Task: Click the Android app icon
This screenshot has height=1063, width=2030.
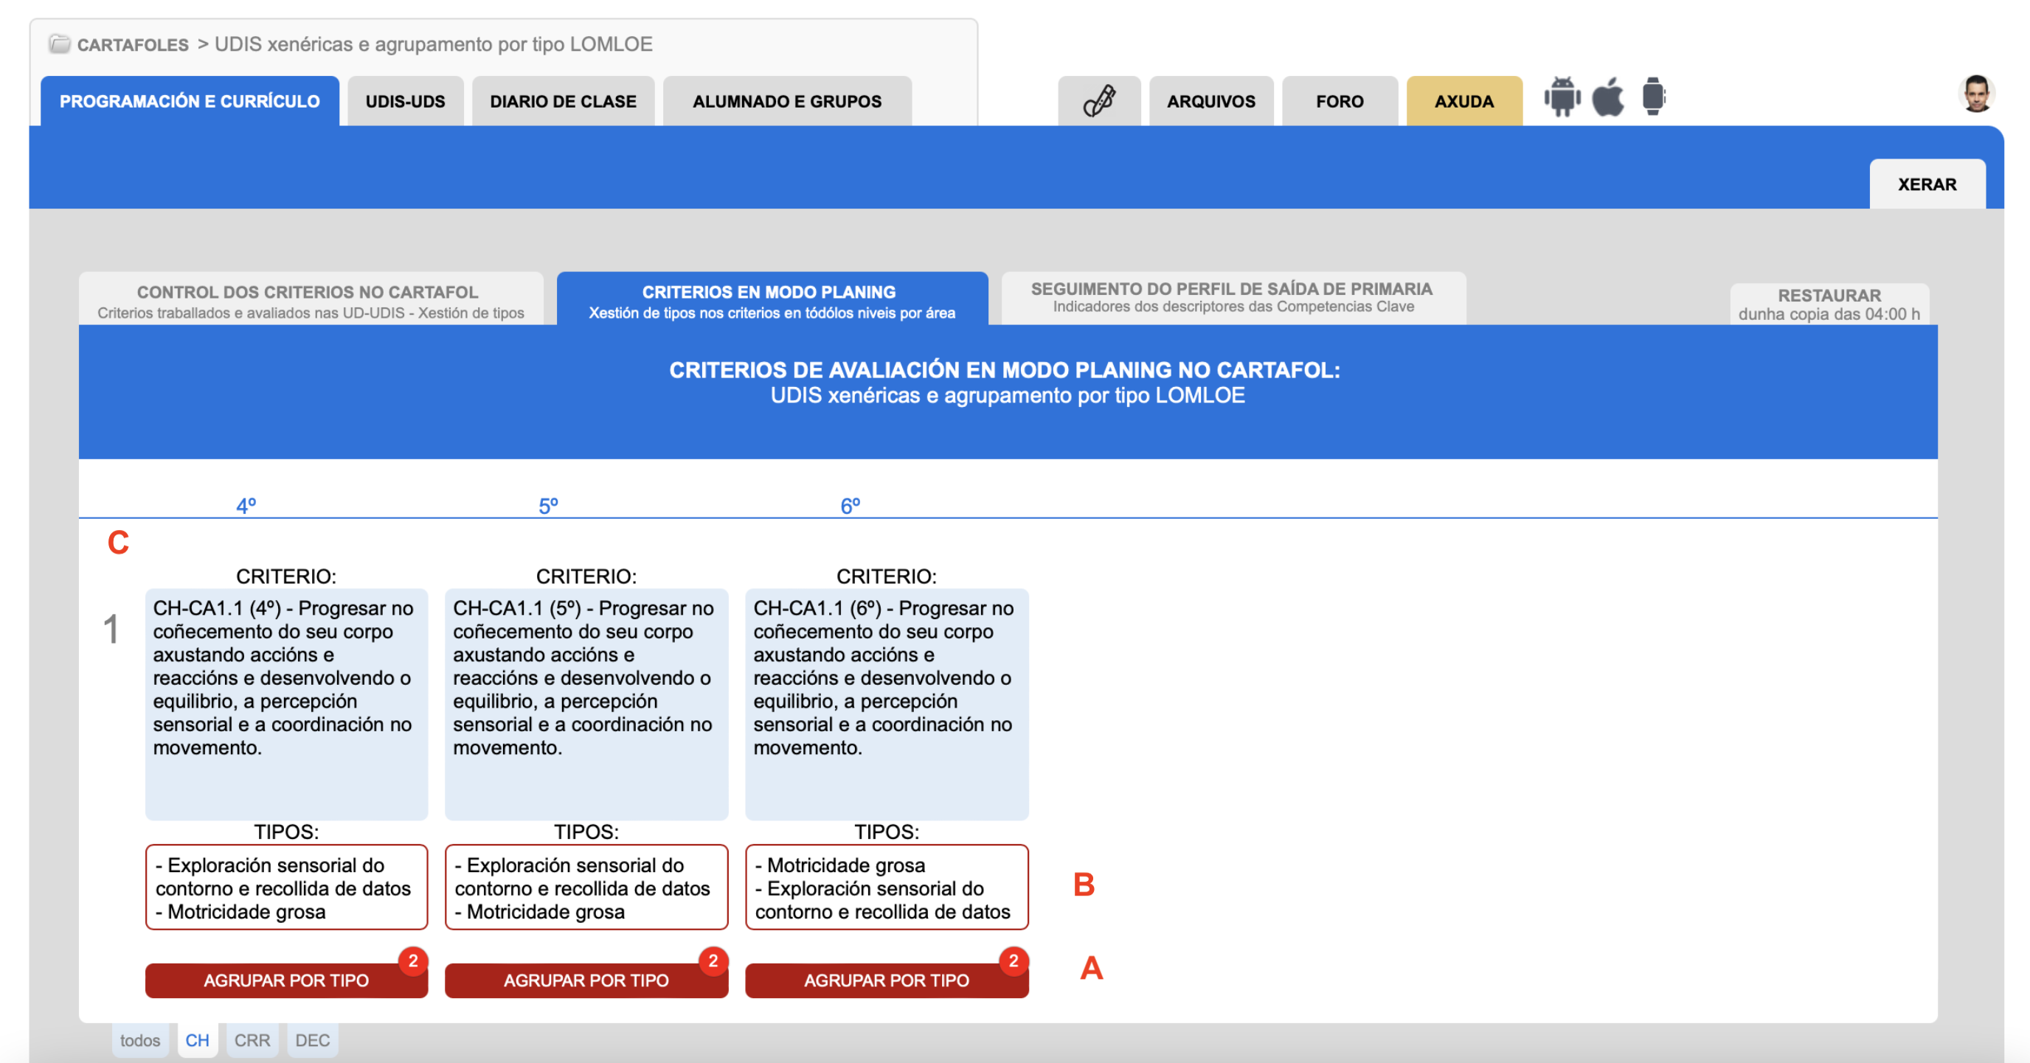Action: [1561, 97]
